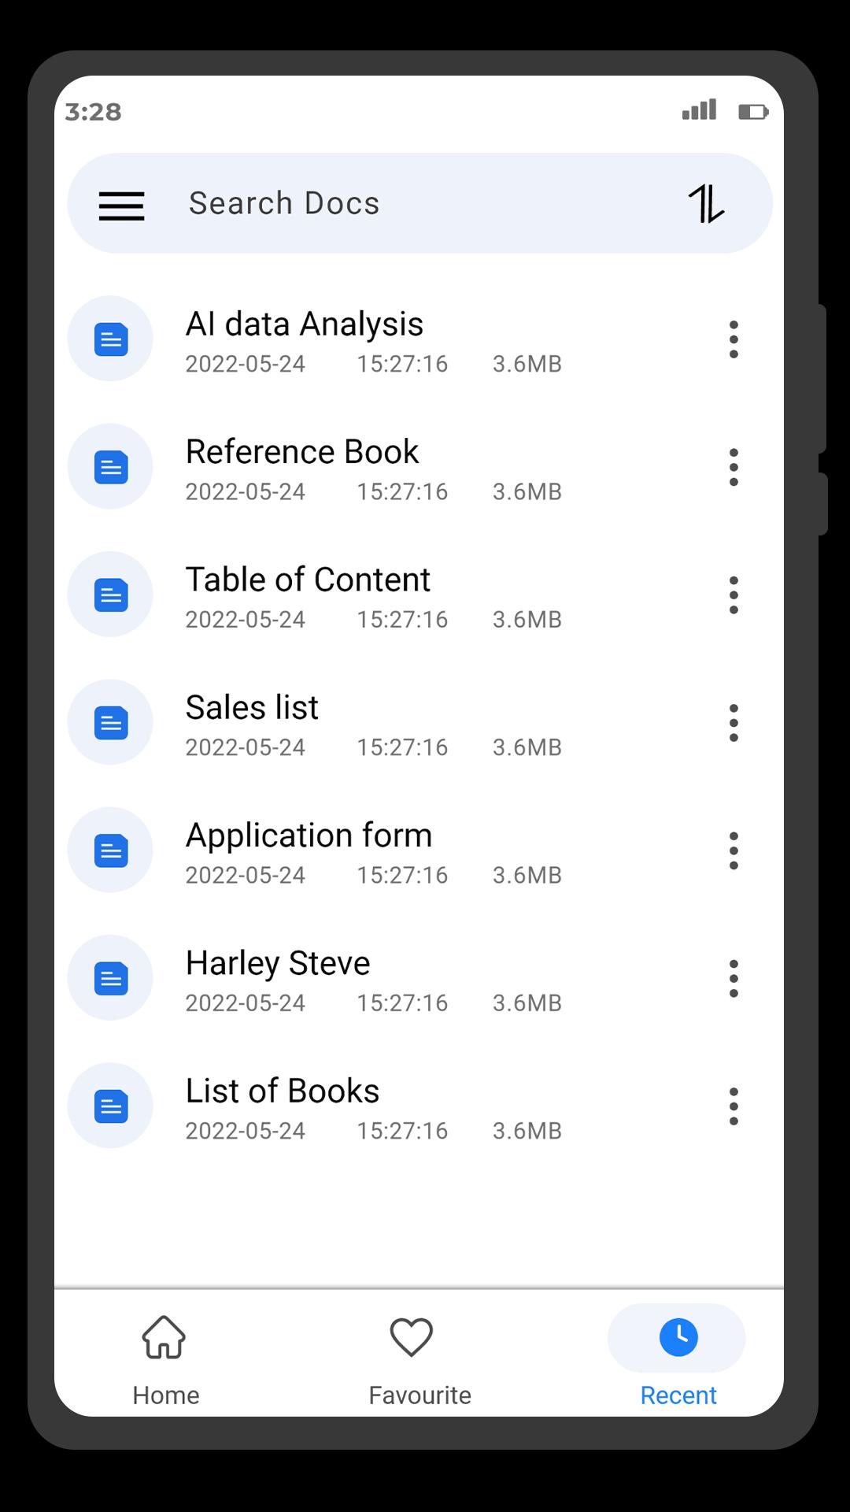Select the Application form title

click(x=309, y=836)
